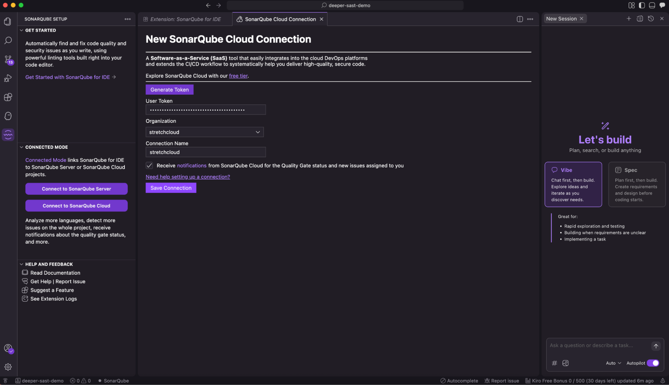
Task: Click the Search magnifier in activity bar
Action: pyautogui.click(x=8, y=40)
